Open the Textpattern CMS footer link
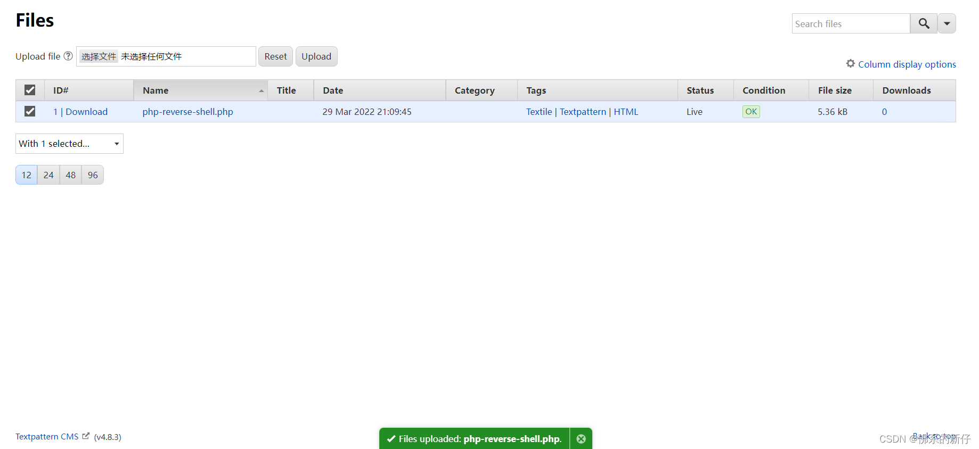The height and width of the screenshot is (449, 979). click(47, 436)
